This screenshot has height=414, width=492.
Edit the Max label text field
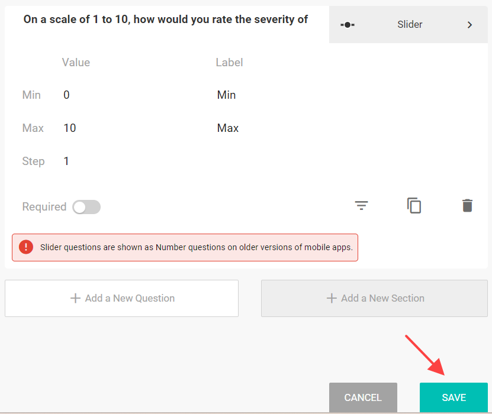click(345, 128)
